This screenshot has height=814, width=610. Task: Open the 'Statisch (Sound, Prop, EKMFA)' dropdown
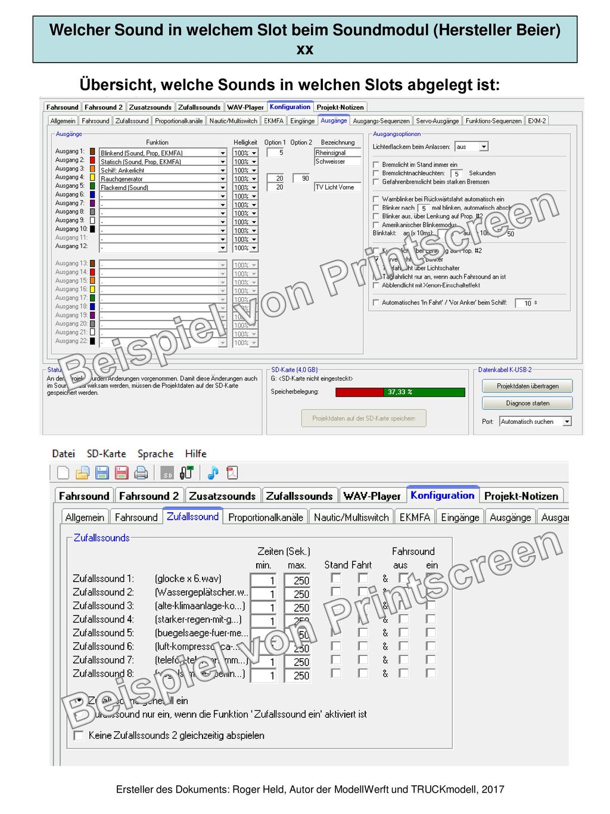(x=223, y=162)
